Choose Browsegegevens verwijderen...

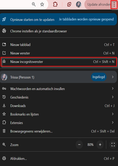pyautogui.click(x=59, y=131)
